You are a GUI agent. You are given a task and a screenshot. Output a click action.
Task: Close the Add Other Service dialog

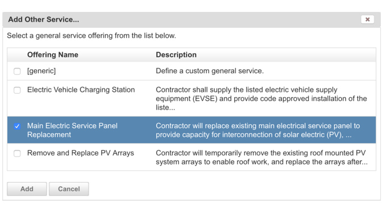pyautogui.click(x=367, y=19)
